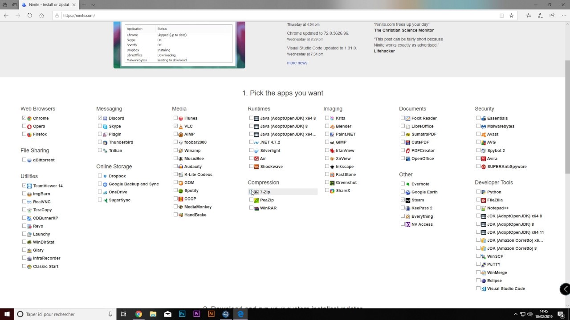The image size is (570, 320).
Task: Click the Skype icon in the Messaging list
Action: 105,126
